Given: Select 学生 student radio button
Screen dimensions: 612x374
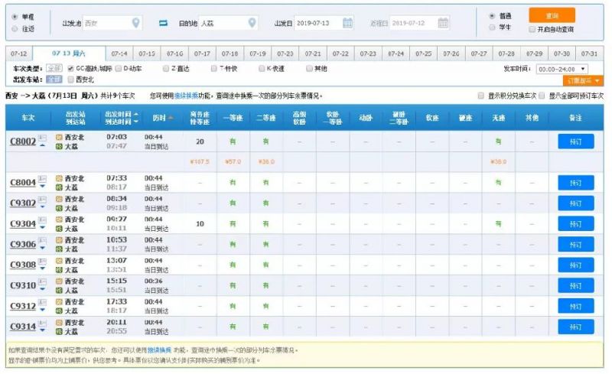Looking at the screenshot, I should point(492,28).
